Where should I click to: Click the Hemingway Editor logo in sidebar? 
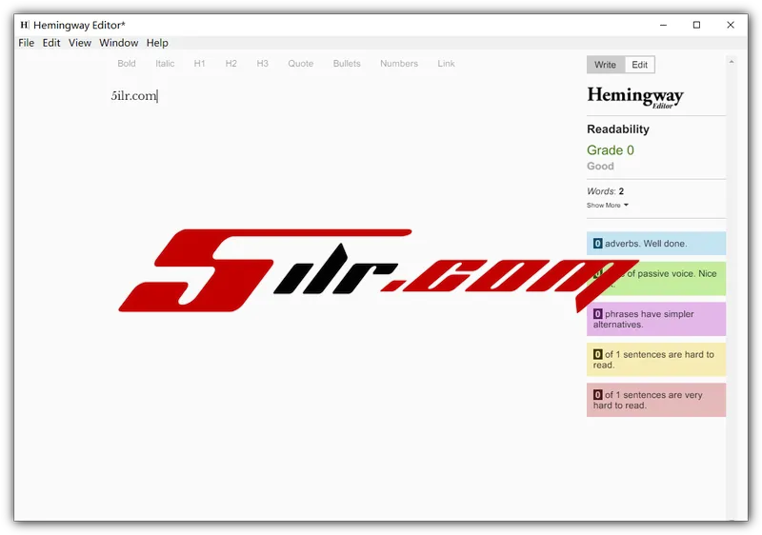click(x=635, y=96)
